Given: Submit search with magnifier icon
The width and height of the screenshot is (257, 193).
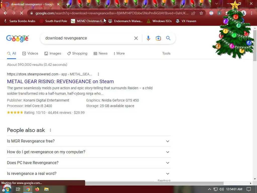Looking at the screenshot, I should point(168,38).
